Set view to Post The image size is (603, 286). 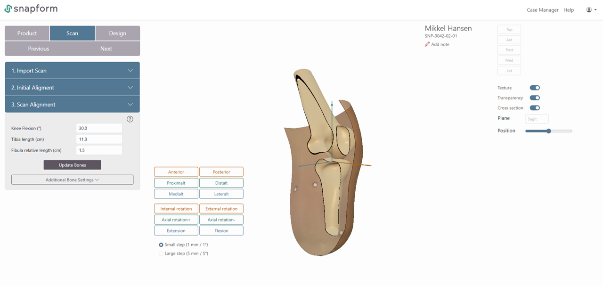509,50
